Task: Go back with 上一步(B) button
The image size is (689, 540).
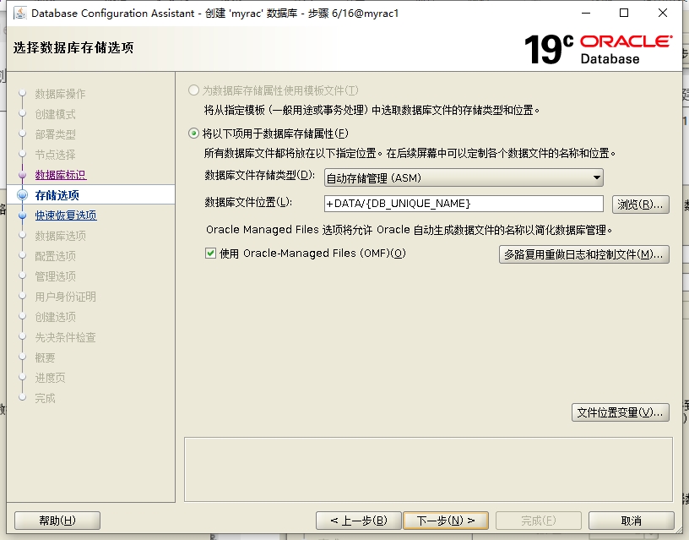Action: (x=359, y=521)
